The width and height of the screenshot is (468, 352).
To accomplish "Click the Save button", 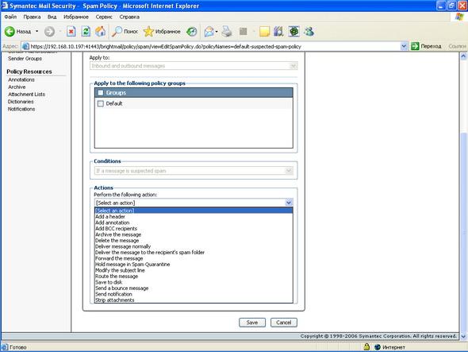I will [x=252, y=323].
